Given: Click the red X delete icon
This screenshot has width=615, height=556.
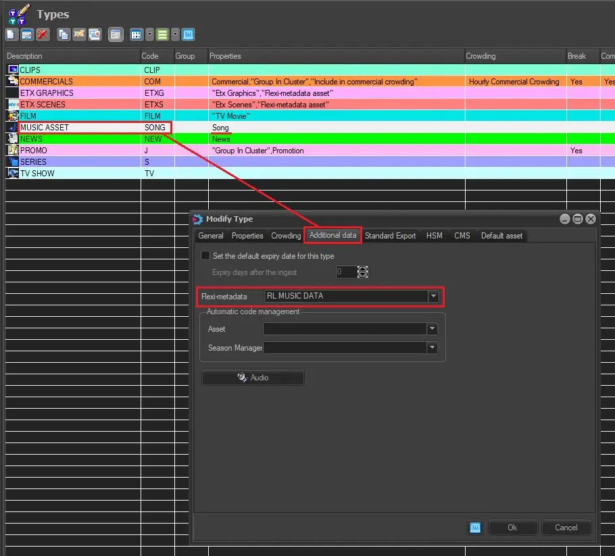Looking at the screenshot, I should (x=43, y=34).
